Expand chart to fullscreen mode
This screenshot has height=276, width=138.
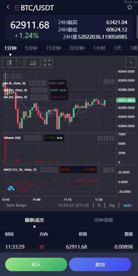(47, 63)
